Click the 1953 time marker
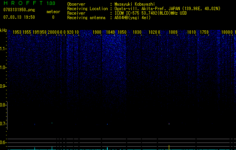This screenshot has height=150, width=236. [17, 32]
